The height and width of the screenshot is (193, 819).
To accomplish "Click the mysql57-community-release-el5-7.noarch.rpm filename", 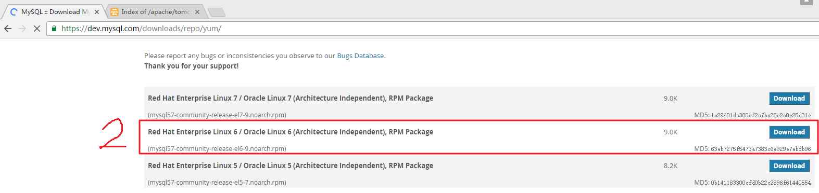I will pos(217,183).
